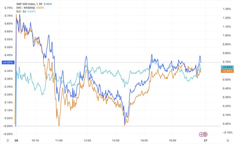Select the DJI DJ legend label

click(21, 11)
